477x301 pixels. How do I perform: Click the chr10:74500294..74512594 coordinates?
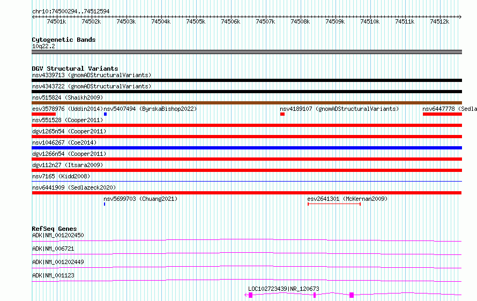pyautogui.click(x=71, y=11)
